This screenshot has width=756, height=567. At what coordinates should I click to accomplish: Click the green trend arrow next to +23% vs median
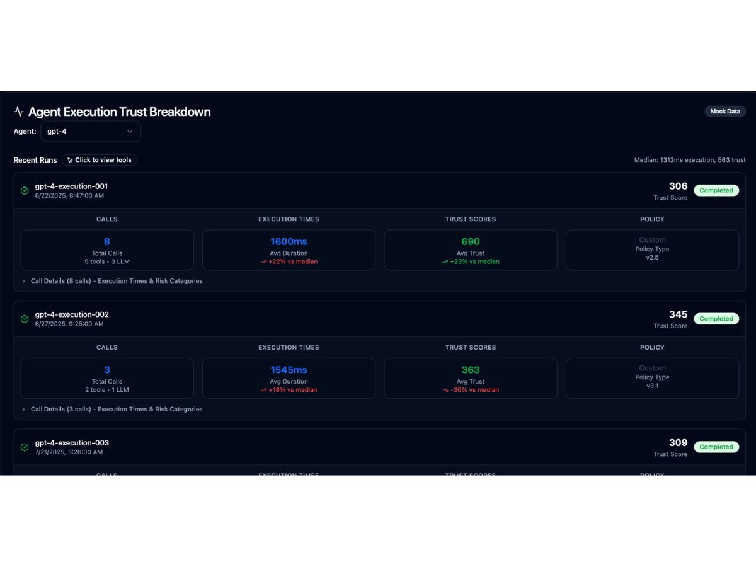coord(445,262)
